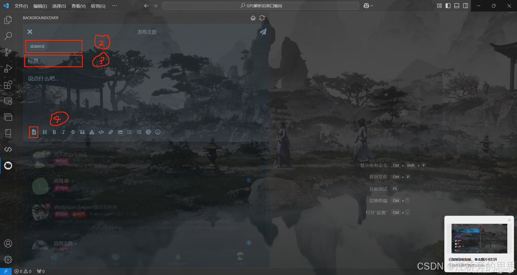The height and width of the screenshot is (275, 517).
Task: Toggle the primary side bar visibility
Action: (x=448, y=6)
